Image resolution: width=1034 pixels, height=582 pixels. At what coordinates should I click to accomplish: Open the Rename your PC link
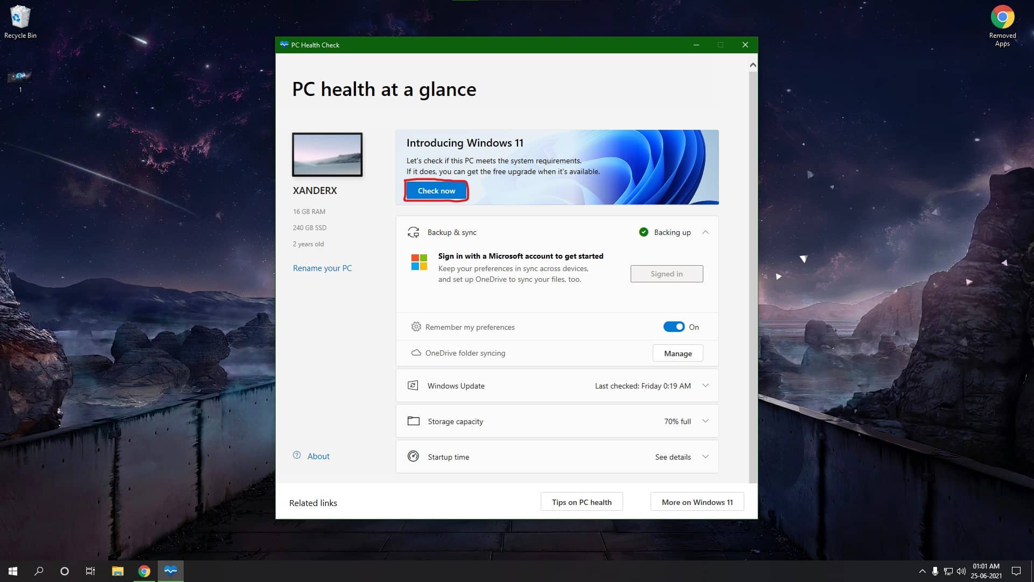click(322, 268)
